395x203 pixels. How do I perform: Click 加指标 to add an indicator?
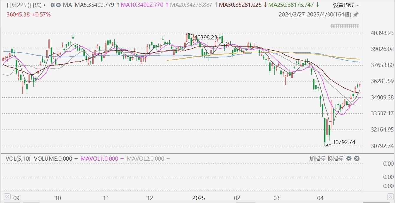317,159
